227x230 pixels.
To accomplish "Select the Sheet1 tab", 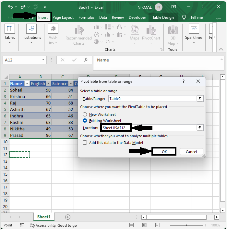I will [44, 217].
